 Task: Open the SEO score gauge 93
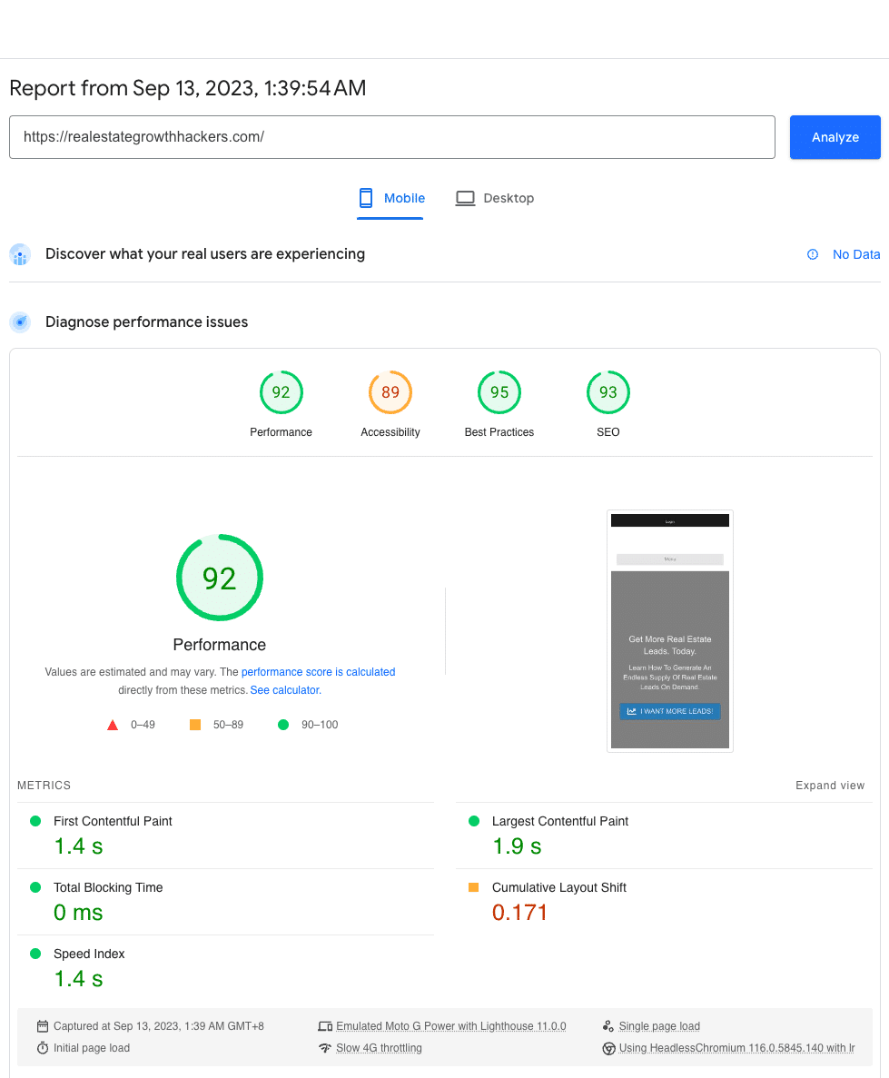click(608, 393)
